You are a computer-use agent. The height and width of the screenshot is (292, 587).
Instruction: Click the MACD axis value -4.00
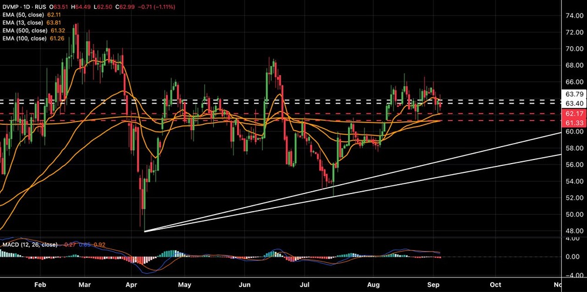pyautogui.click(x=574, y=276)
